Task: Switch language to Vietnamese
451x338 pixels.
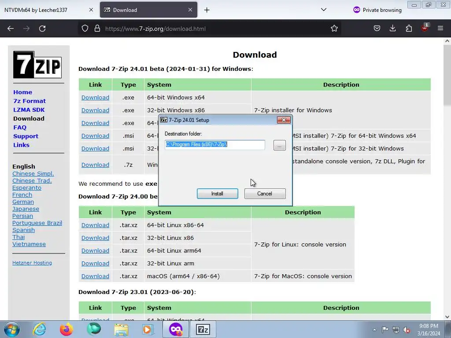Action: (29, 244)
